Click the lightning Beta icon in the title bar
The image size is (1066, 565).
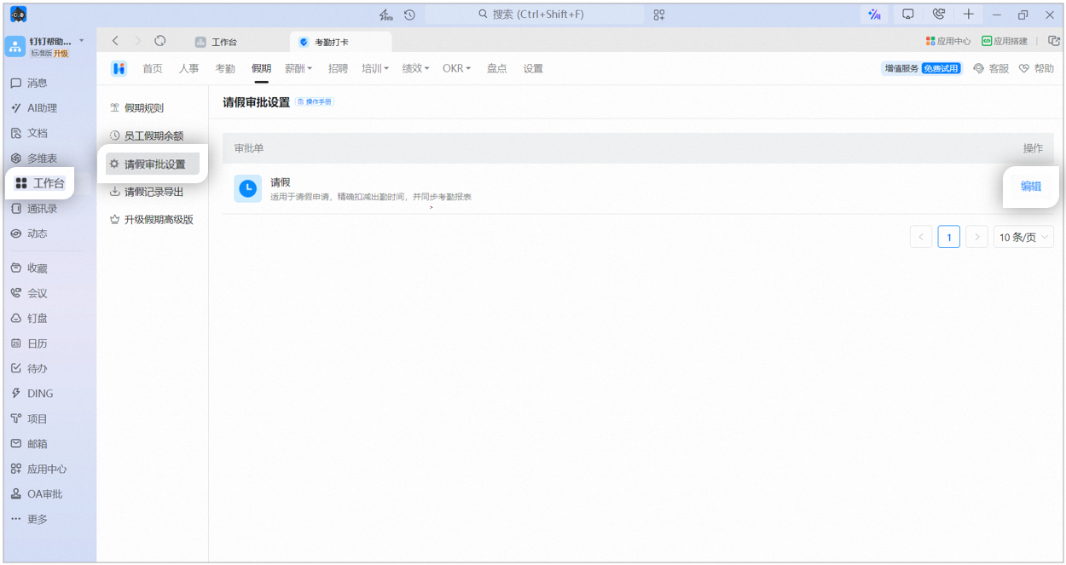(x=386, y=14)
